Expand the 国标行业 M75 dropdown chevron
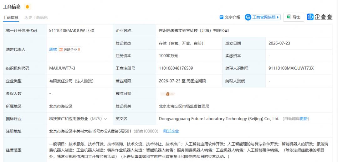This screenshot has width=338, height=162. pyautogui.click(x=105, y=119)
